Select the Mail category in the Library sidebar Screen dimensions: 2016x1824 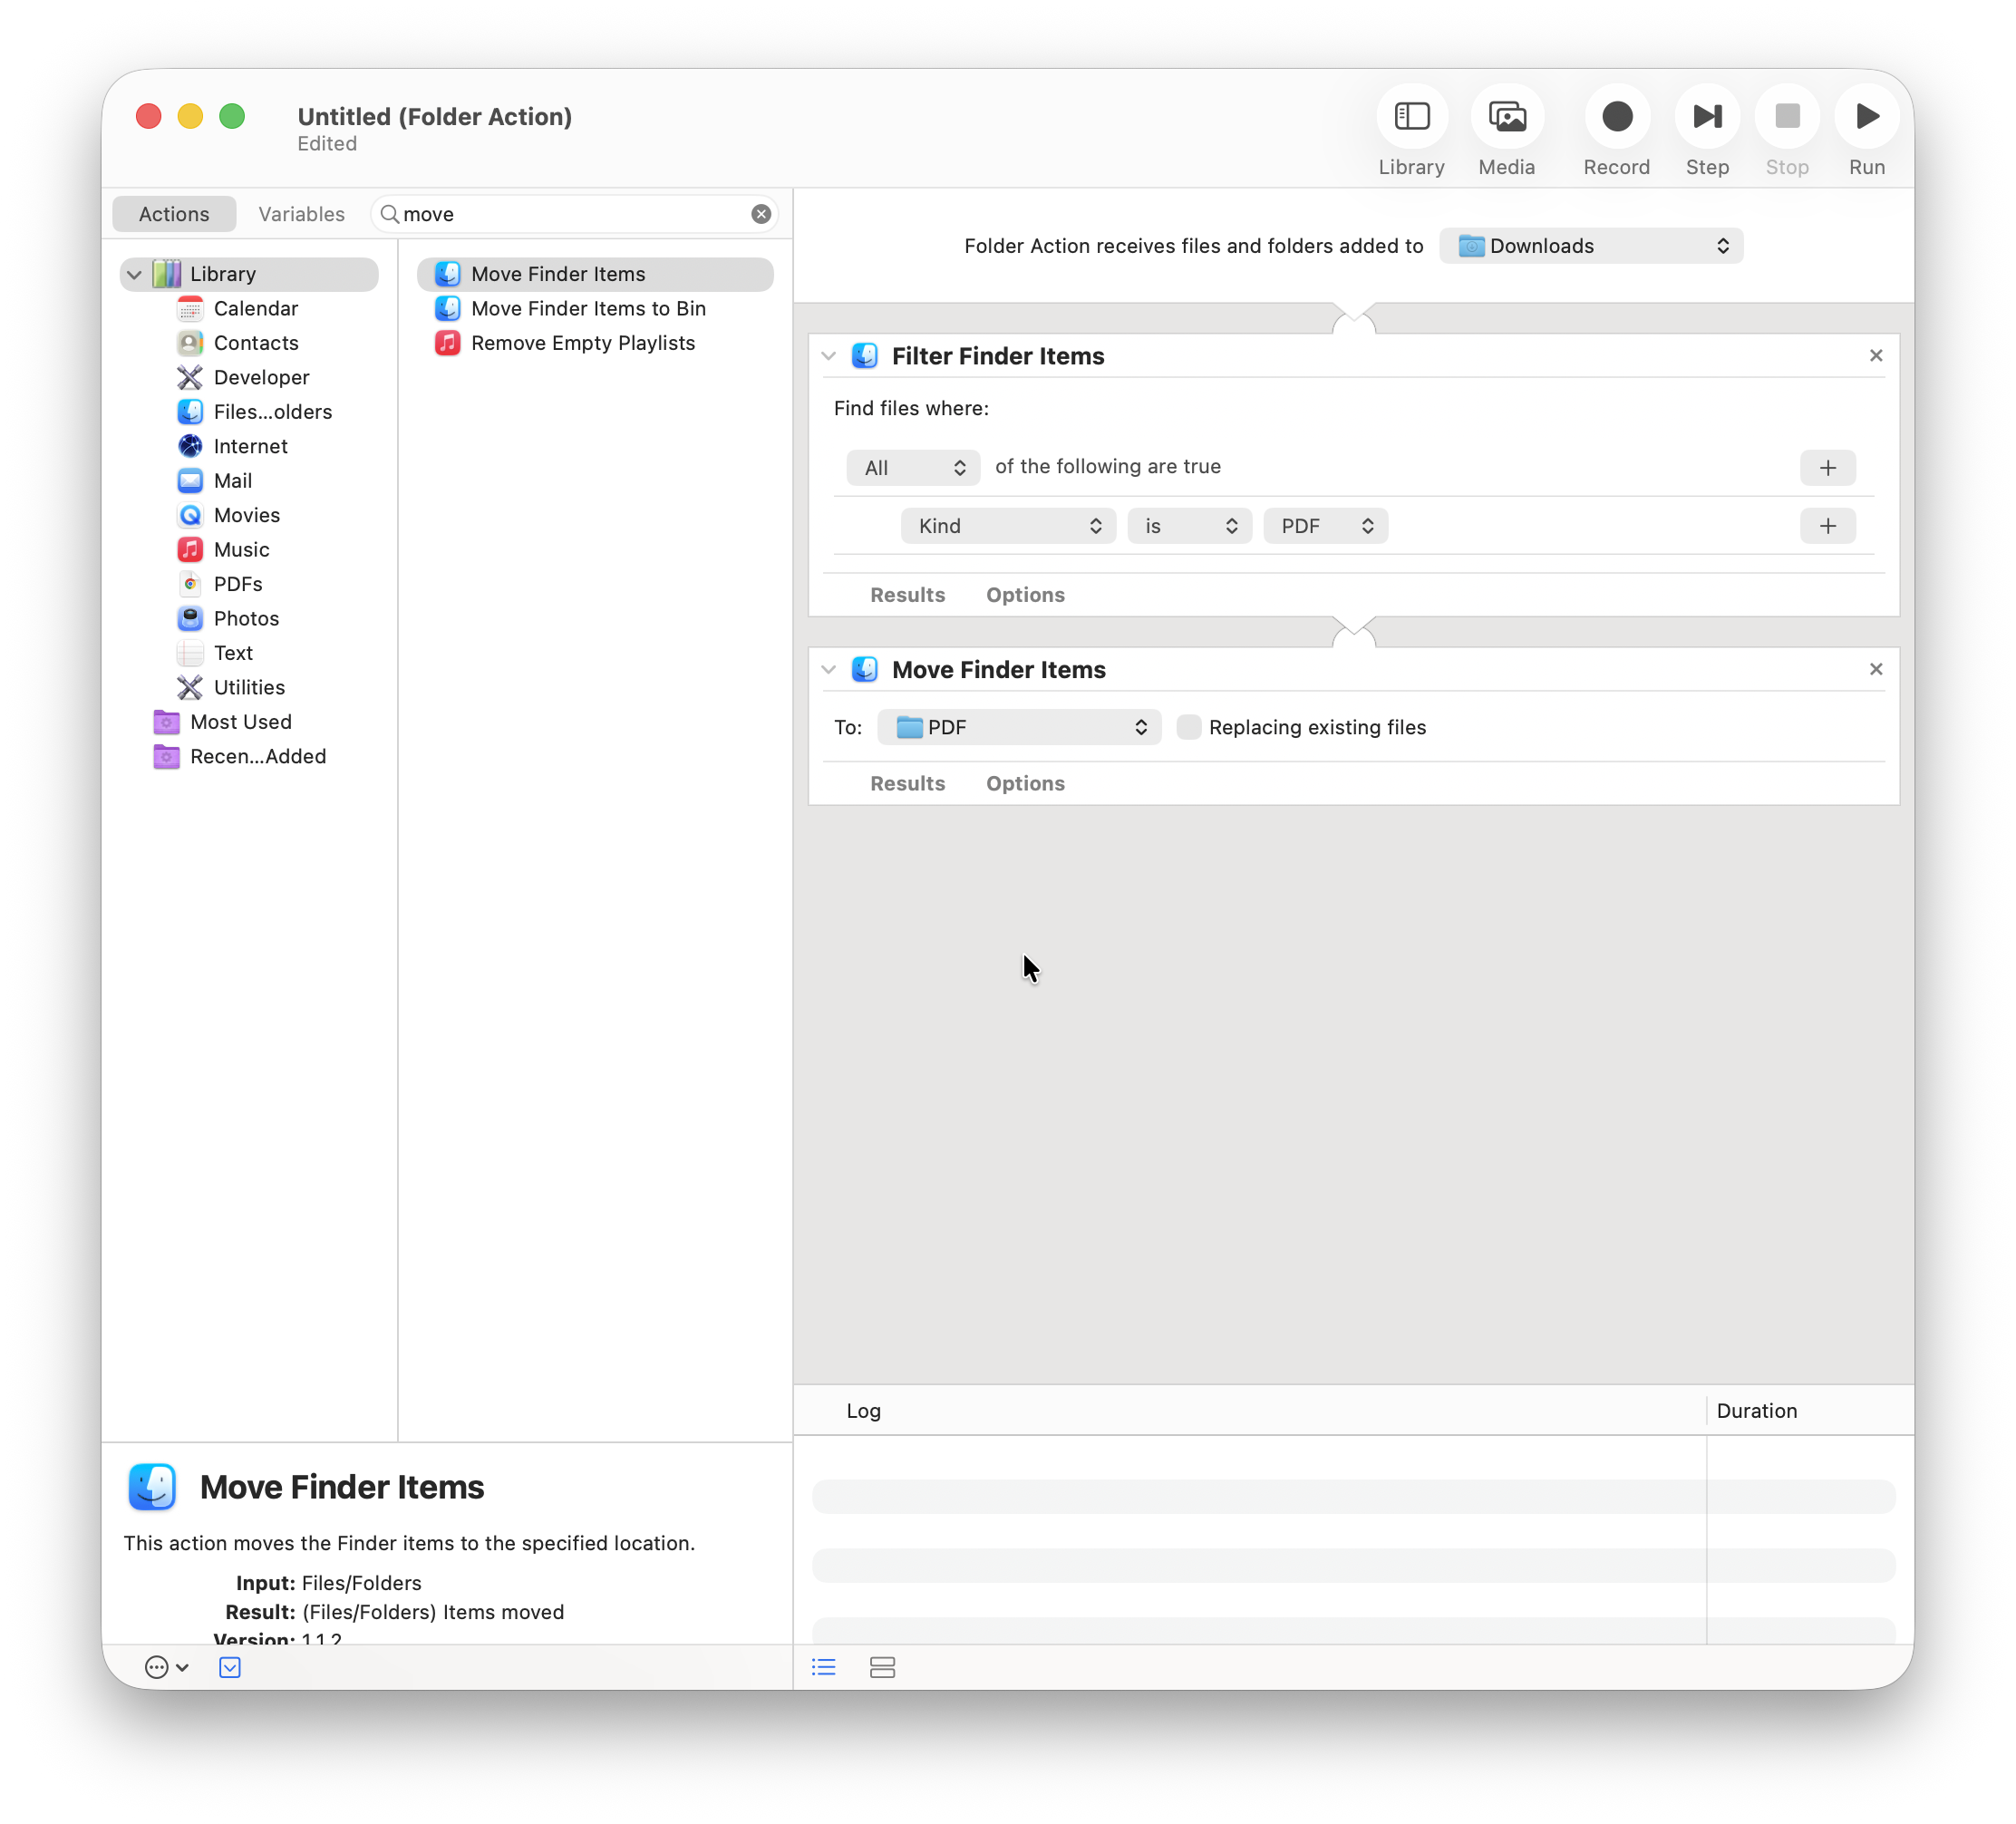pos(231,480)
